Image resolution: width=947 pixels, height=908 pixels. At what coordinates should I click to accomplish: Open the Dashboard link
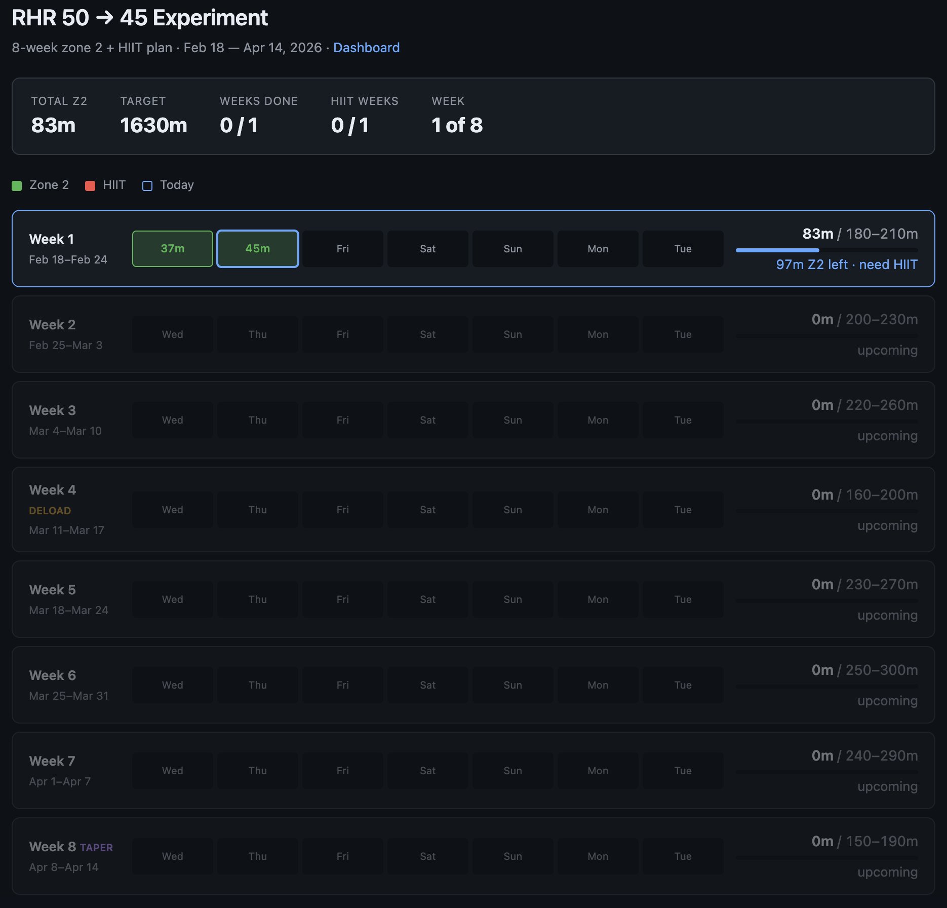tap(366, 48)
